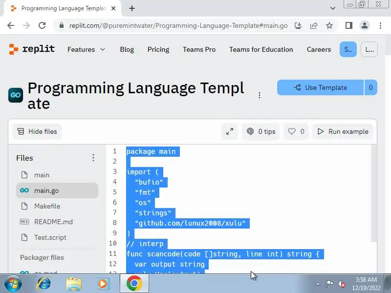This screenshot has width=391, height=293.
Task: Open the Makefile
Action: click(57, 206)
